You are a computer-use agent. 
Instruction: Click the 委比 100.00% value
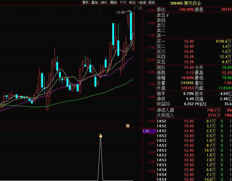click(x=186, y=10)
